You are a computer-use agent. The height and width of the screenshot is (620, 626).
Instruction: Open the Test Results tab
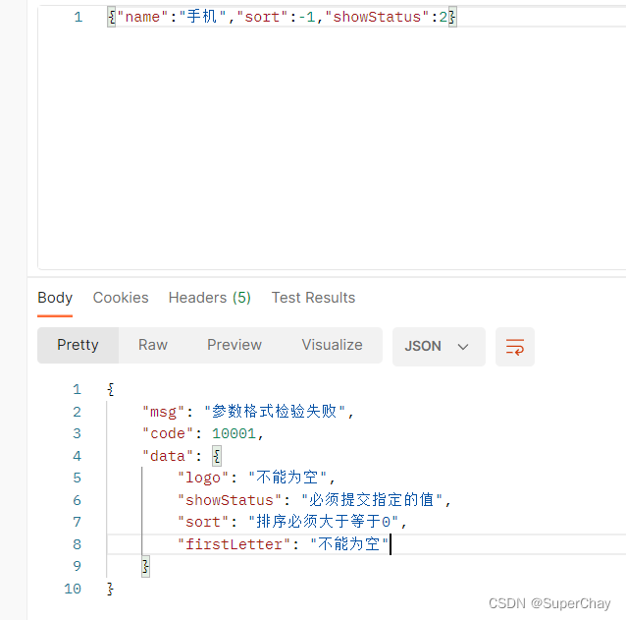click(x=313, y=298)
